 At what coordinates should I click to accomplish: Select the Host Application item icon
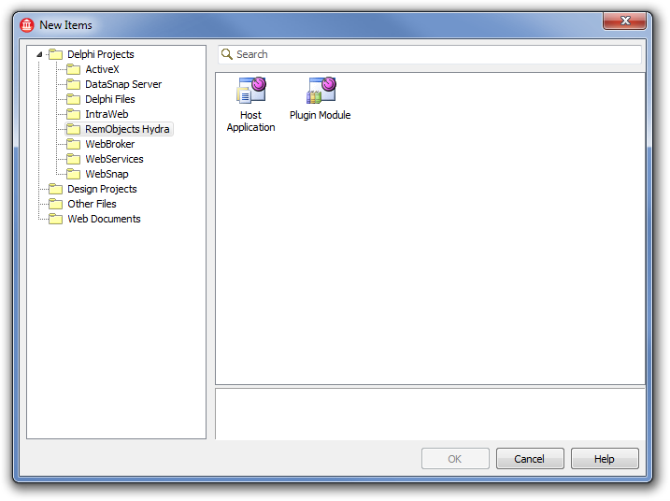tap(251, 90)
